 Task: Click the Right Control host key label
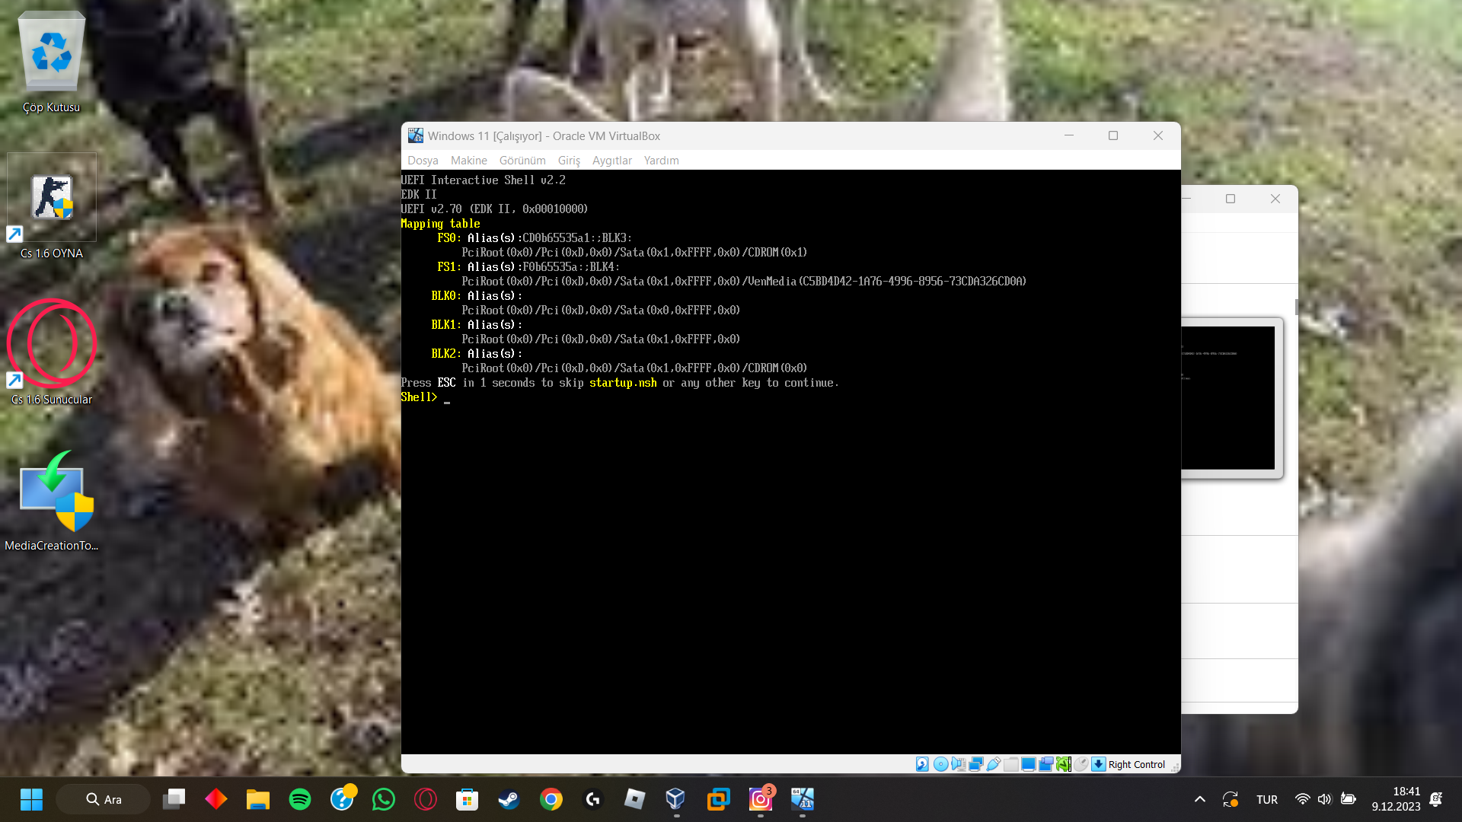pos(1136,765)
